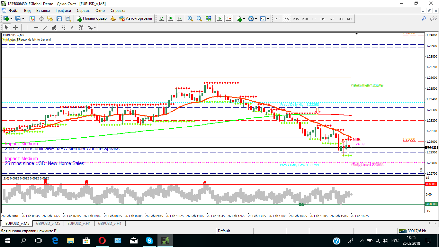This screenshot has height=247, width=439.
Task: Switch chart to candlestick mode
Action: [x=170, y=19]
